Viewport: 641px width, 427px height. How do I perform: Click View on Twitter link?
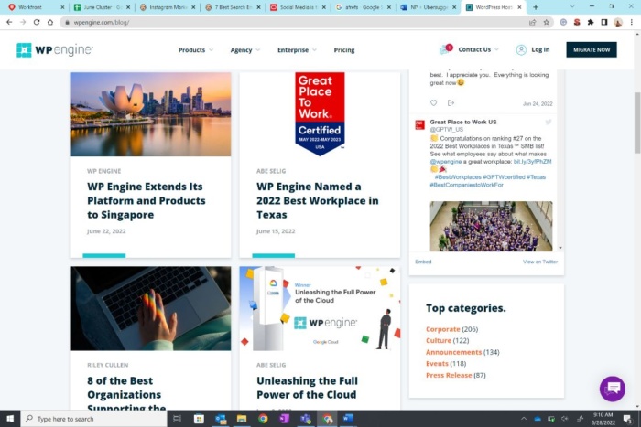pyautogui.click(x=540, y=262)
